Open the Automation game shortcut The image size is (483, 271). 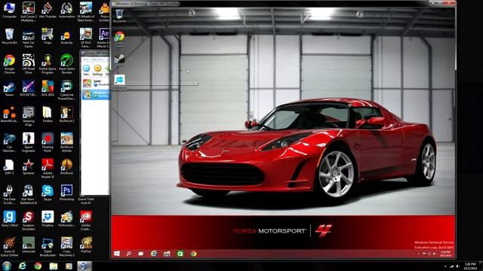[66, 10]
